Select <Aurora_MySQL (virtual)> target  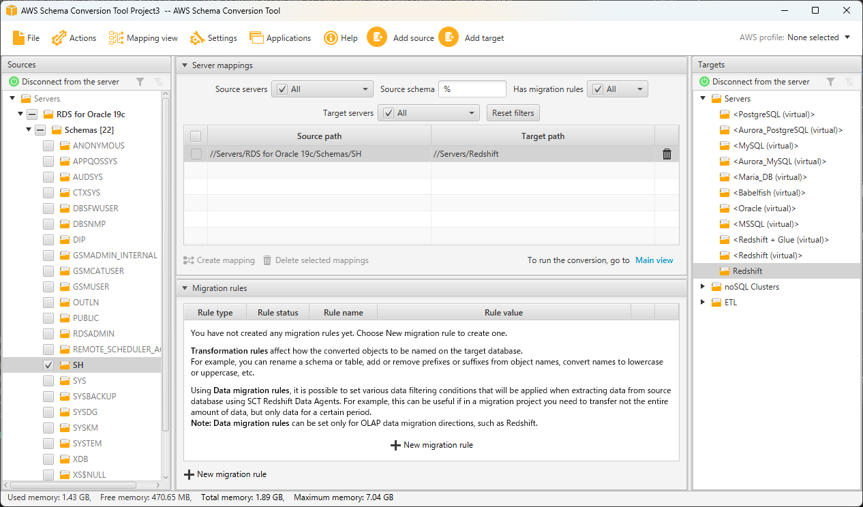779,162
